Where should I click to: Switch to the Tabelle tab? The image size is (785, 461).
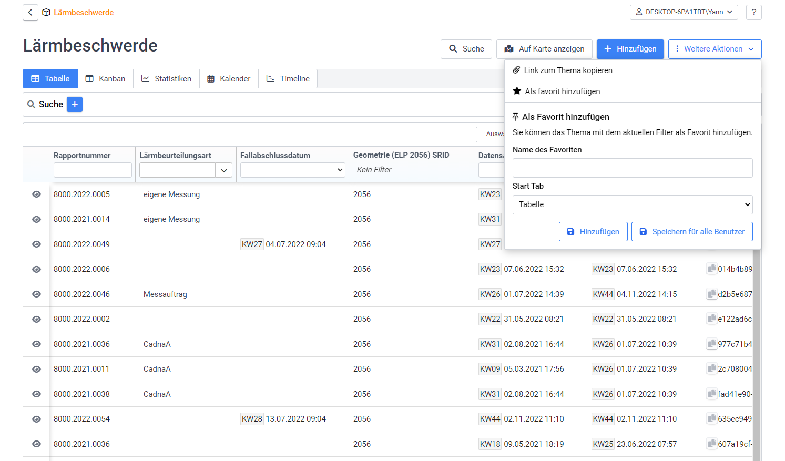pos(50,79)
